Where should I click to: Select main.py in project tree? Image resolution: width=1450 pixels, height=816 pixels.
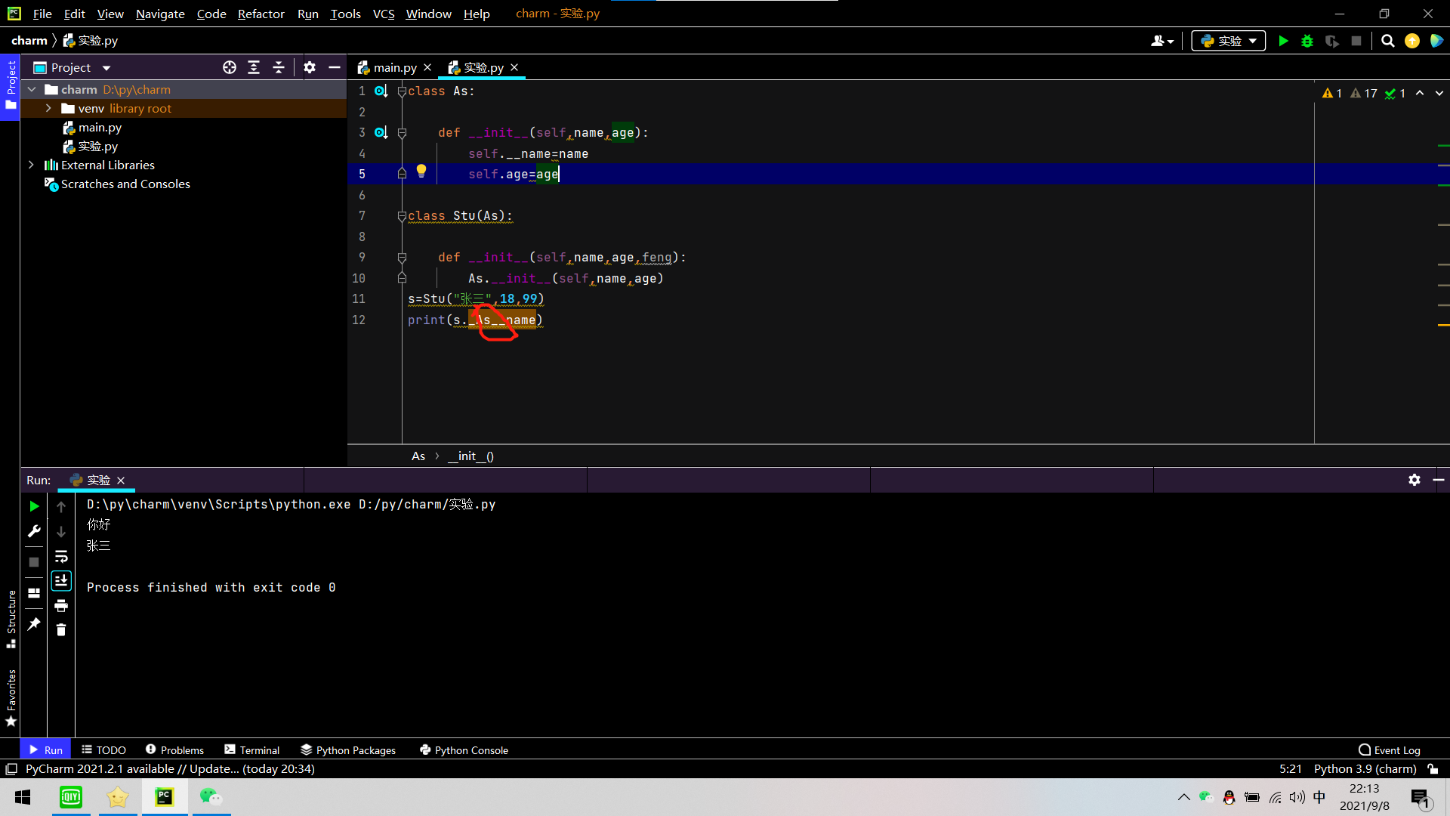(92, 127)
